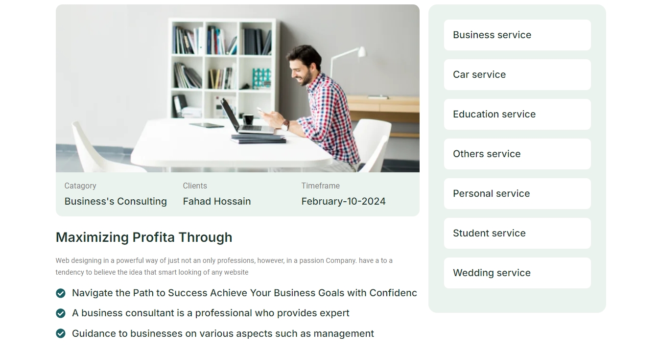The width and height of the screenshot is (659, 352).
Task: Open Wedding service link
Action: [517, 273]
